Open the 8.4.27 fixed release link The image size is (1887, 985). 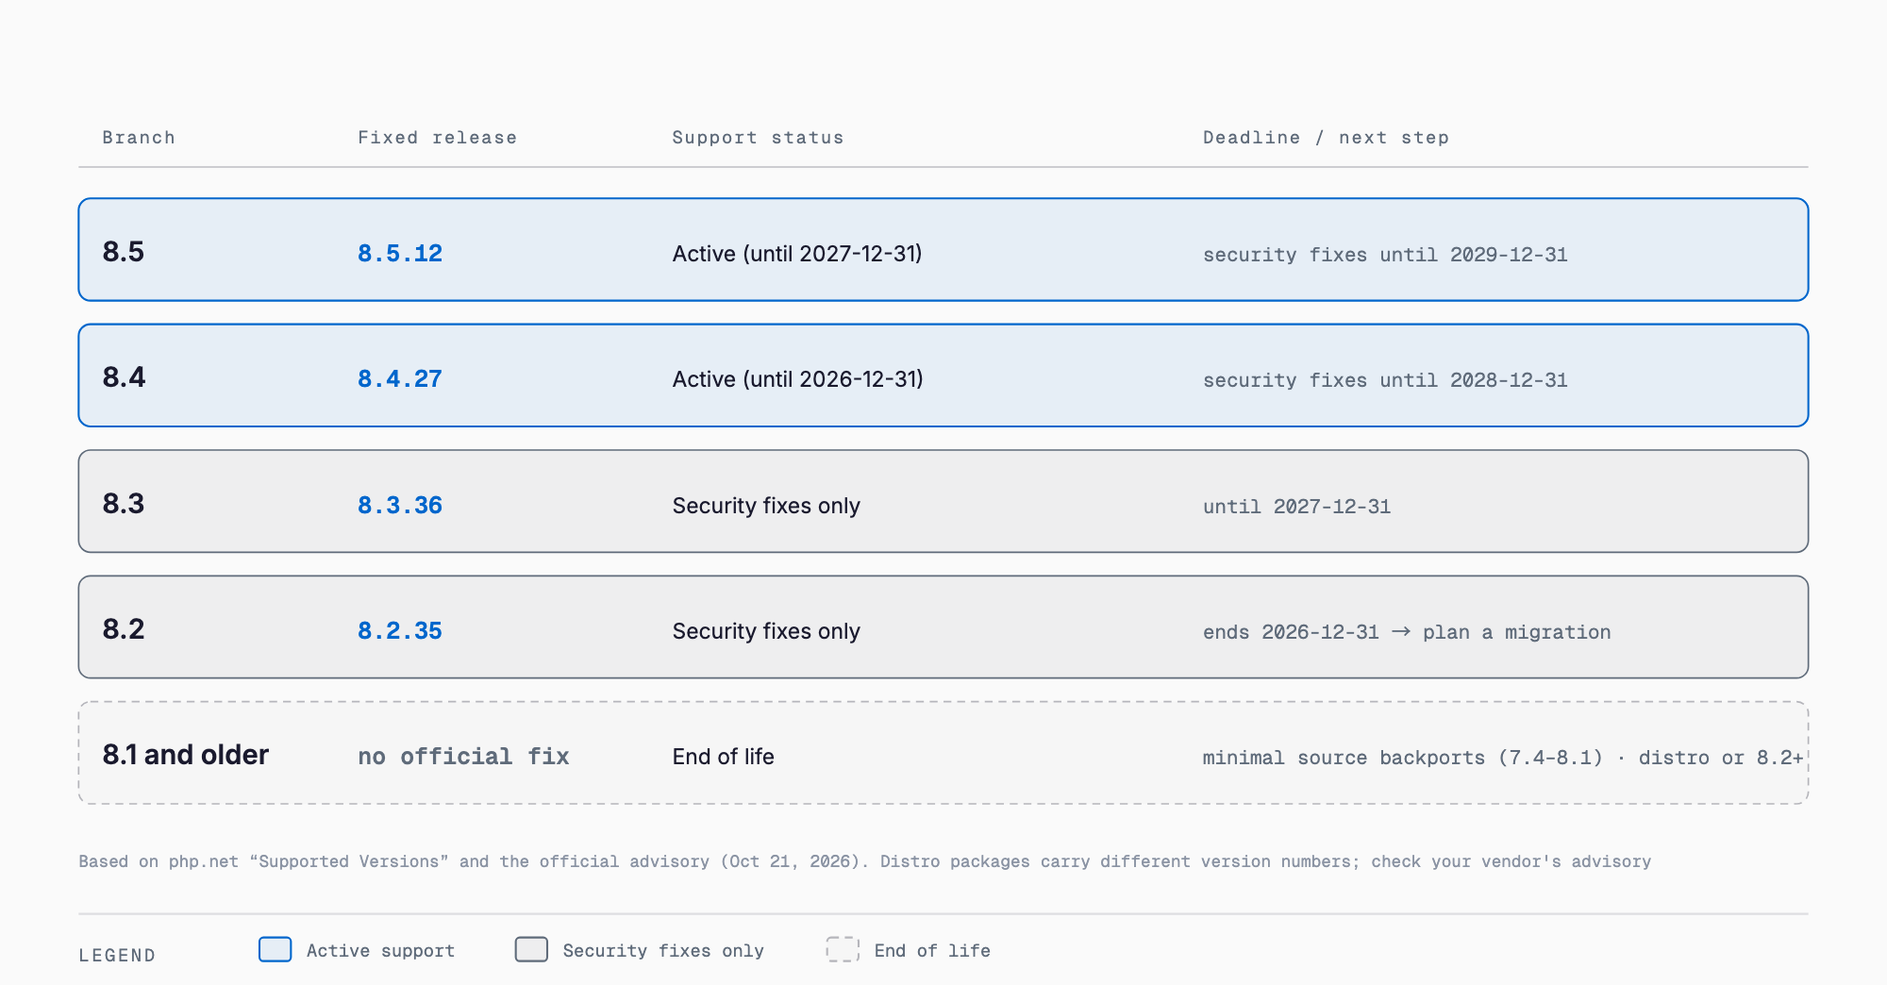[x=400, y=379]
